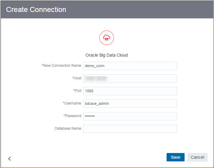Image resolution: width=214 pixels, height=168 pixels.
Task: Click the New Connection Name field
Action: [130, 66]
